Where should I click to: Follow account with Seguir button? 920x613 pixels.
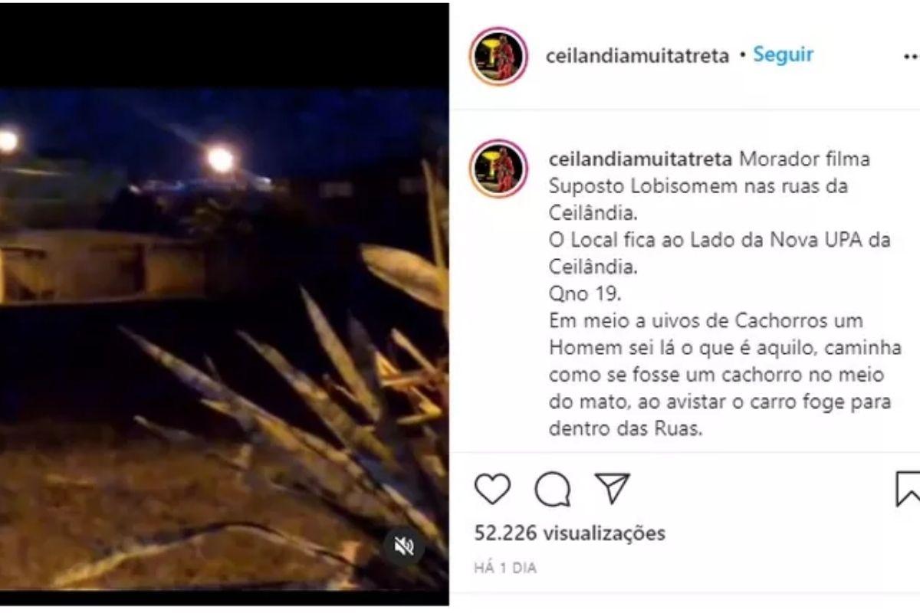point(783,54)
